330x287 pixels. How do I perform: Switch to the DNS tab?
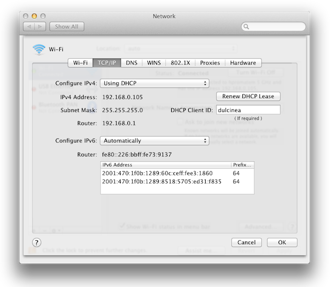click(131, 63)
